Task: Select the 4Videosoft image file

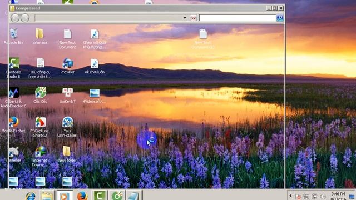Action: coord(95,95)
